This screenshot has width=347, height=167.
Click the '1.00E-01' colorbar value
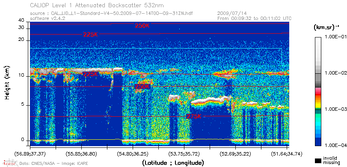(x=336, y=37)
